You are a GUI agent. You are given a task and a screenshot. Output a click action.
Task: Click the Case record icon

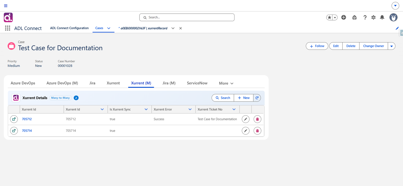(11, 46)
